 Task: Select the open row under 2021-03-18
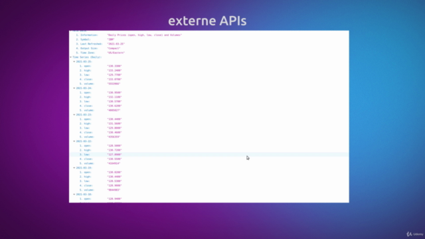[x=209, y=199]
